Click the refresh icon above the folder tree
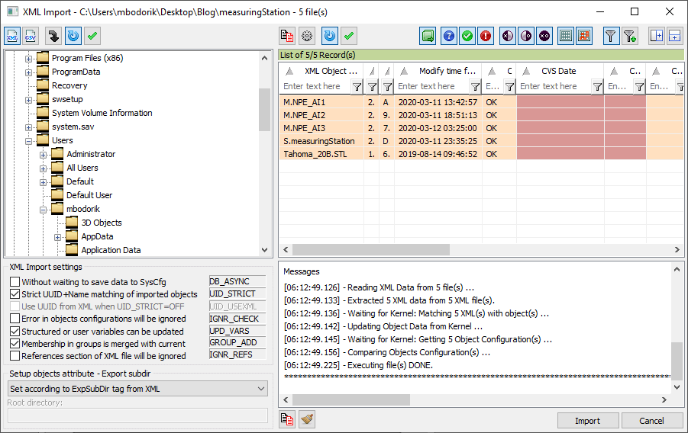Image resolution: width=688 pixels, height=433 pixels. (73, 36)
